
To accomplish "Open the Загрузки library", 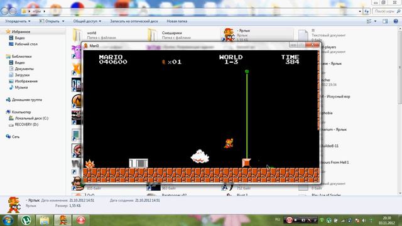I will pyautogui.click(x=22, y=75).
